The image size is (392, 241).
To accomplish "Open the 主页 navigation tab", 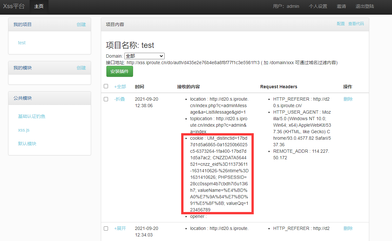I will point(39,7).
